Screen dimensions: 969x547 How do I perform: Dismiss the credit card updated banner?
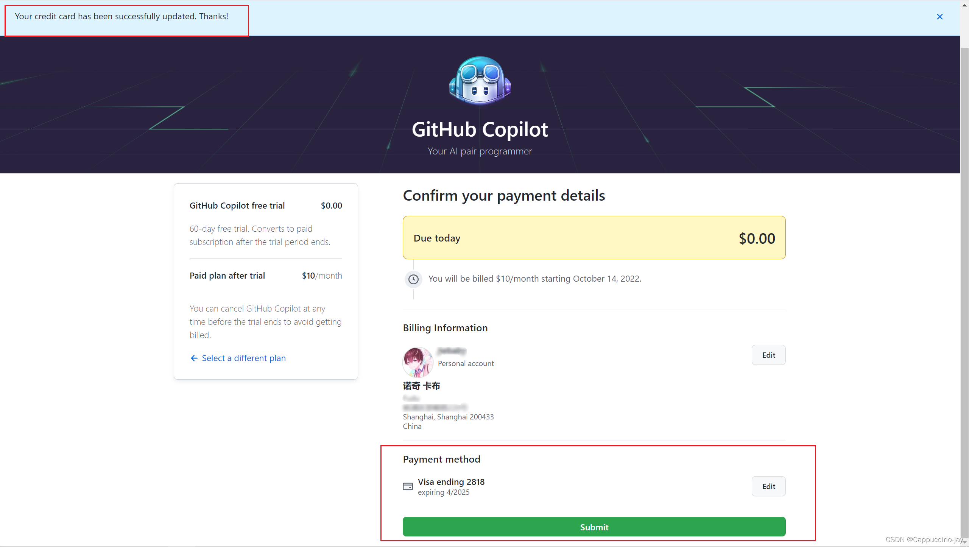tap(939, 17)
